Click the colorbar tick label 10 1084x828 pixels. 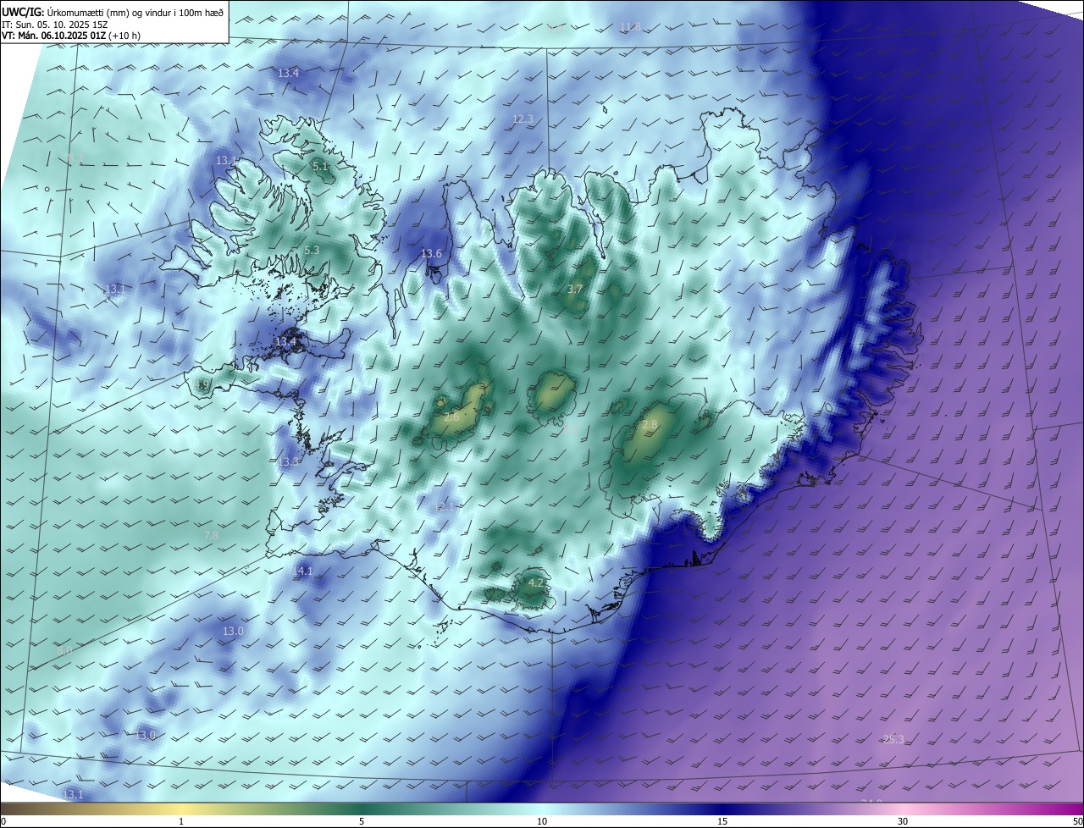point(542,821)
